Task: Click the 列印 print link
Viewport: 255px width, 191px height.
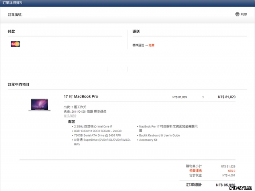Action: 243,14
